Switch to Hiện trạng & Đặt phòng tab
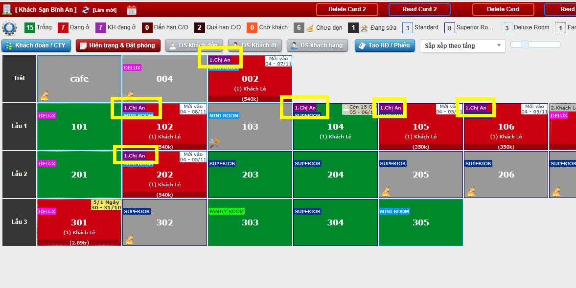This screenshot has height=288, width=576. 117,45
